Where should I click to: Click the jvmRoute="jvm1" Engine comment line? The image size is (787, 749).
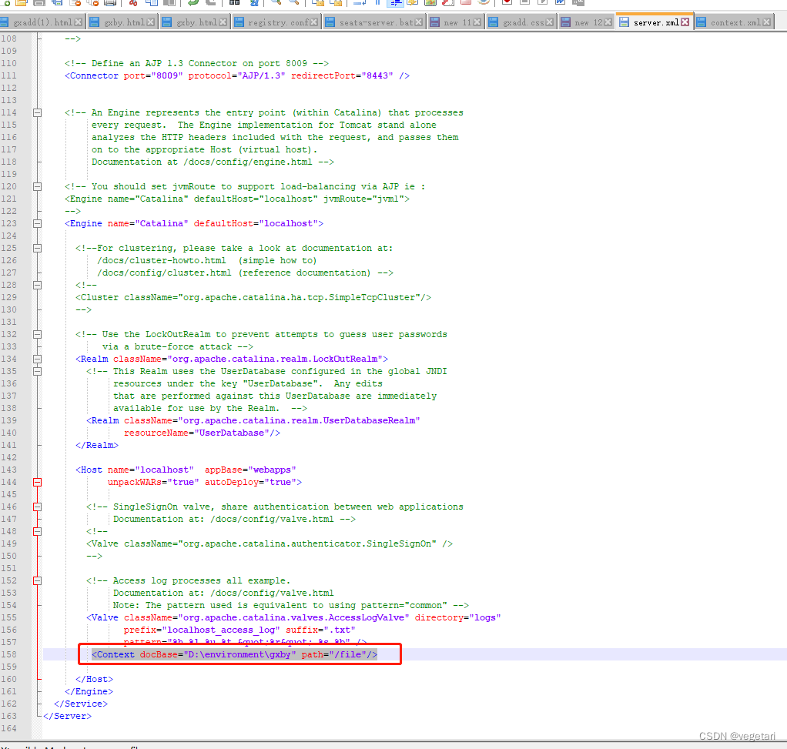tap(237, 199)
